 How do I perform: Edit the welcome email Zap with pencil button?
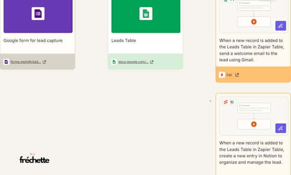(281, 26)
